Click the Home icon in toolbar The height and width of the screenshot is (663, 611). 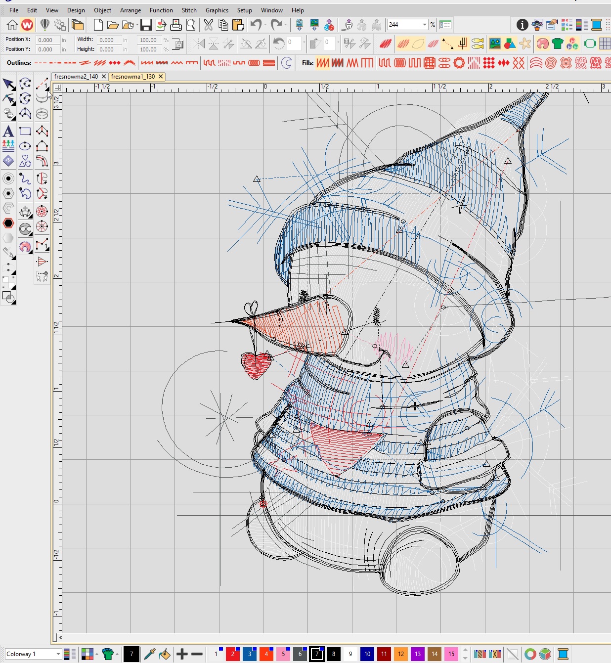[x=12, y=25]
